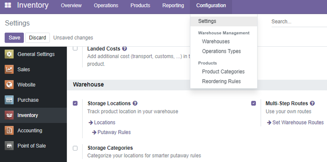Disable the Multi-Step Routes checkbox
The width and height of the screenshot is (327, 162).
pyautogui.click(x=253, y=103)
